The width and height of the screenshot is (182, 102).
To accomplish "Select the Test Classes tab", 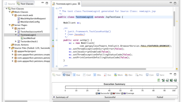I will tap(25, 4).
